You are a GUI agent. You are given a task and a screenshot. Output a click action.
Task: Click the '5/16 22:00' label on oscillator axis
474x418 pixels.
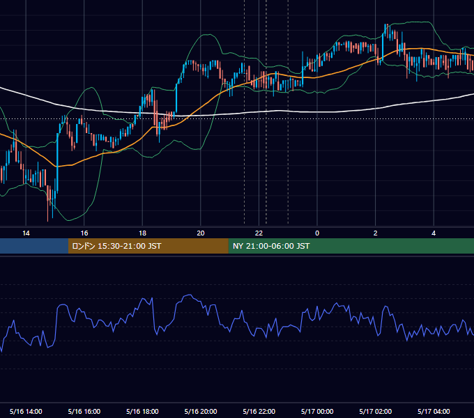click(x=259, y=411)
